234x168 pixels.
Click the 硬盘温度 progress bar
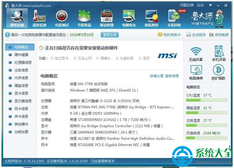coord(207,113)
